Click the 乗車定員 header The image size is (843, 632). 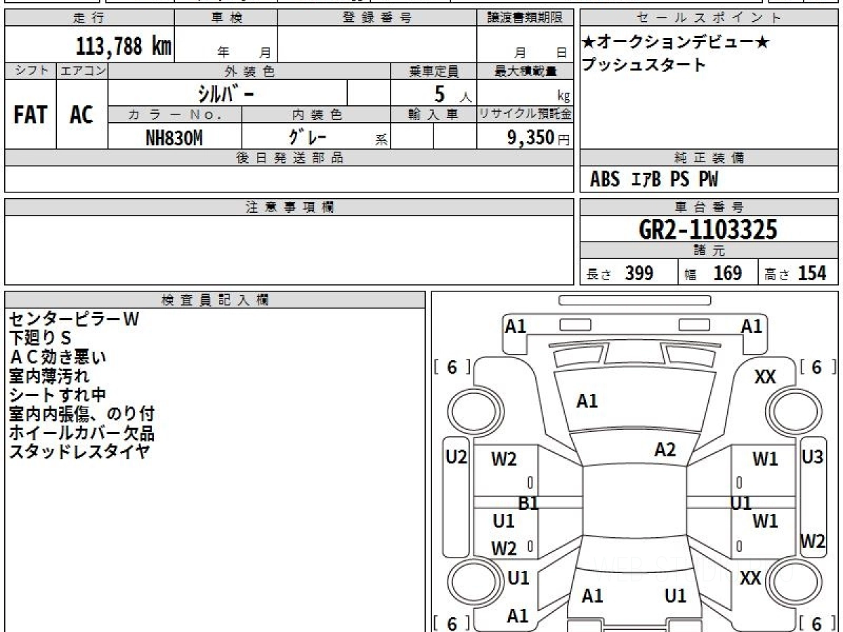433,72
